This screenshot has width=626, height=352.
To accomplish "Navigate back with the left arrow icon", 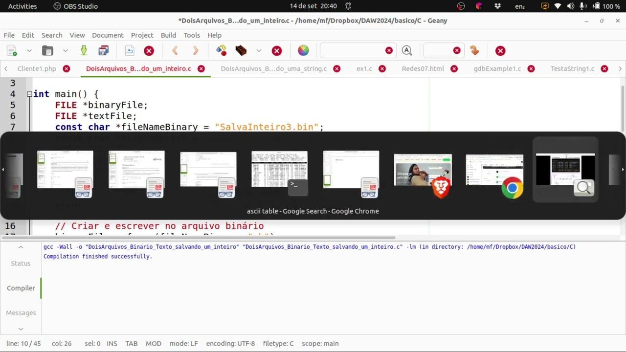I will click(x=175, y=51).
